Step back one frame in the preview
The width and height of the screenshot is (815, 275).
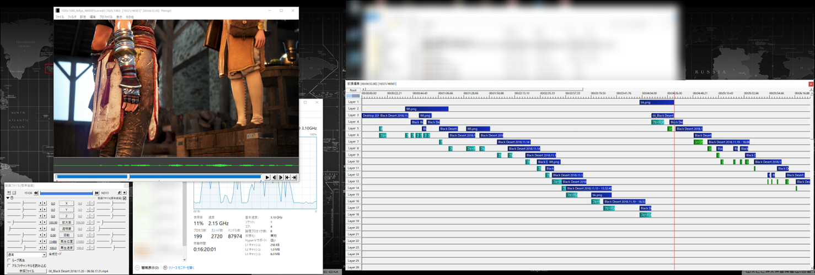click(274, 177)
